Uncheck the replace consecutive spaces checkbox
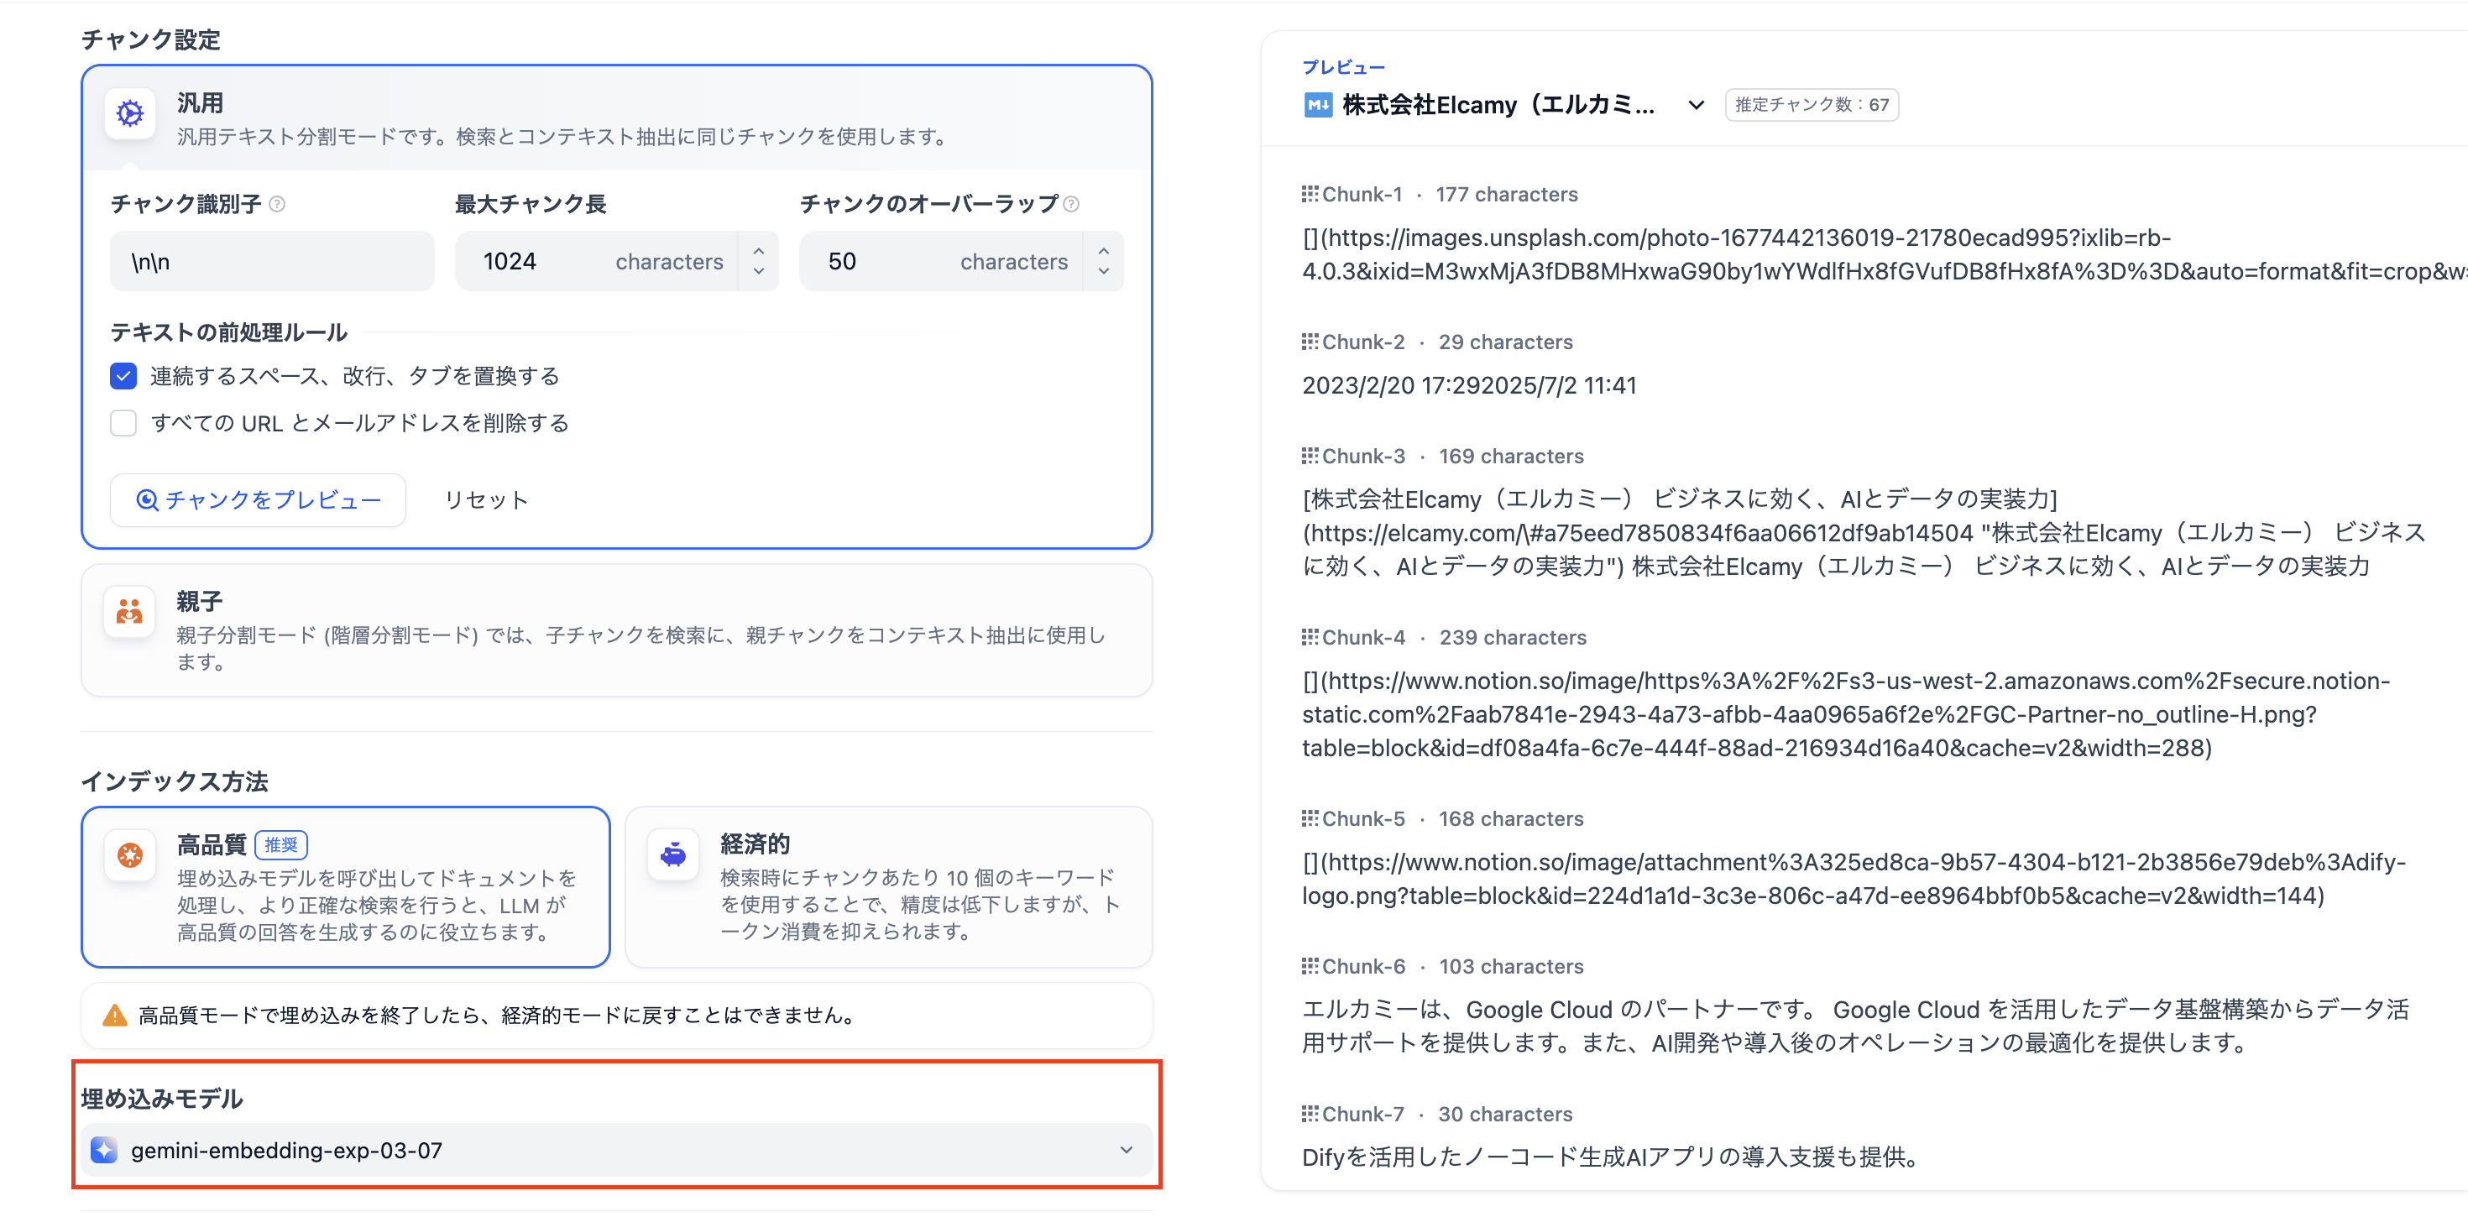 (123, 376)
